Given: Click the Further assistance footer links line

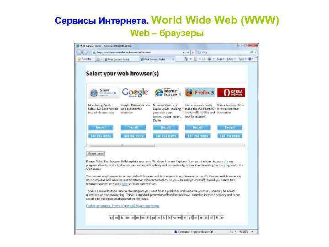Looking at the screenshot, I should click(x=123, y=206).
